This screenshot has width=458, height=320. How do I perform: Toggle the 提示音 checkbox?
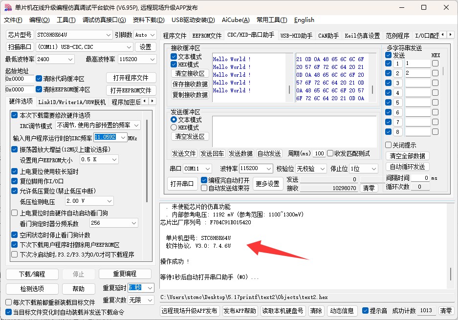coord(366,311)
